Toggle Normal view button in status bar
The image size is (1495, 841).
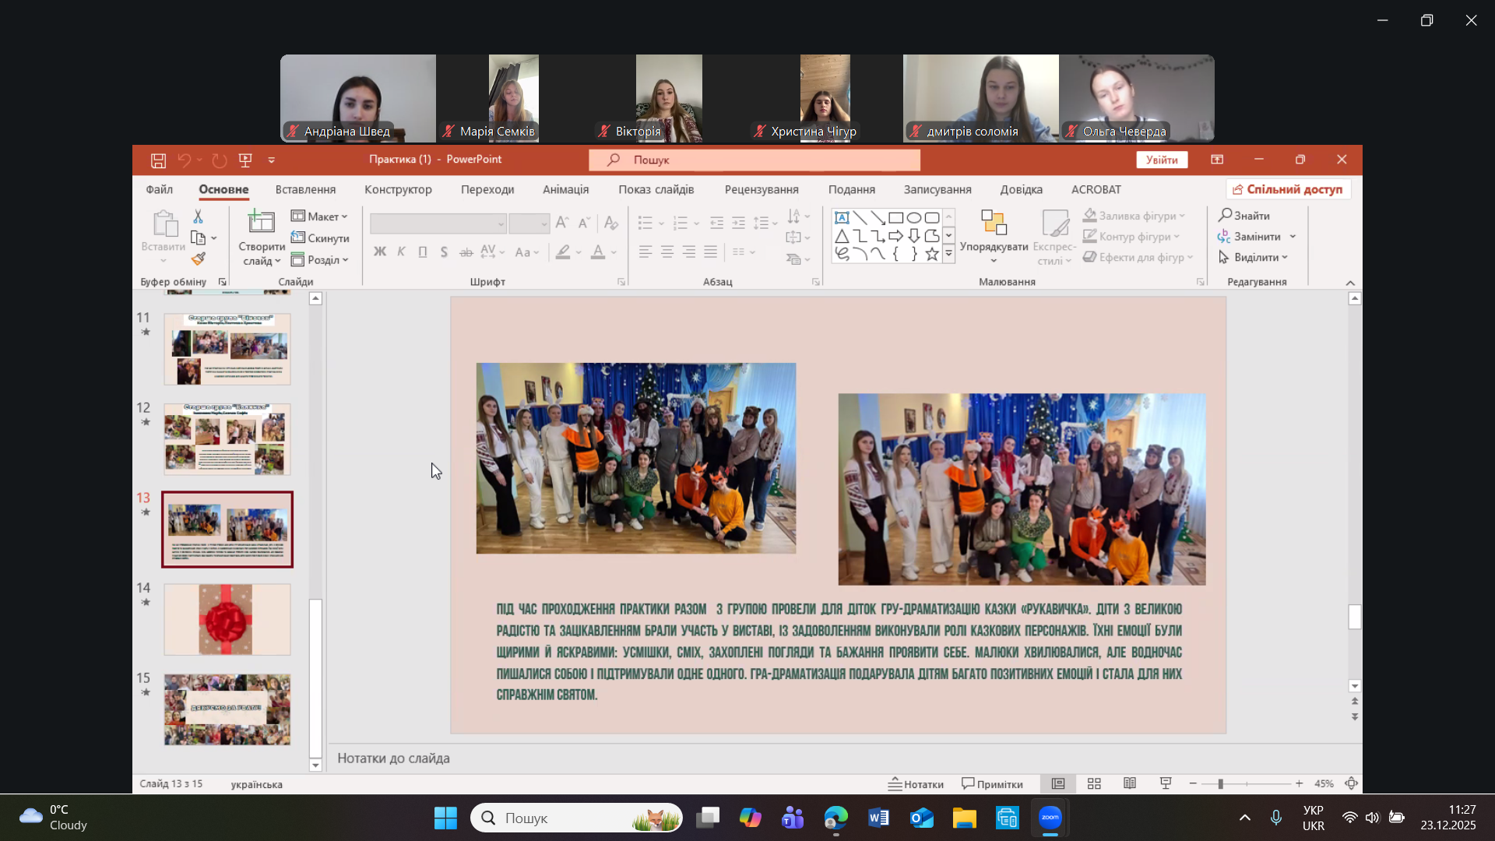1058,784
